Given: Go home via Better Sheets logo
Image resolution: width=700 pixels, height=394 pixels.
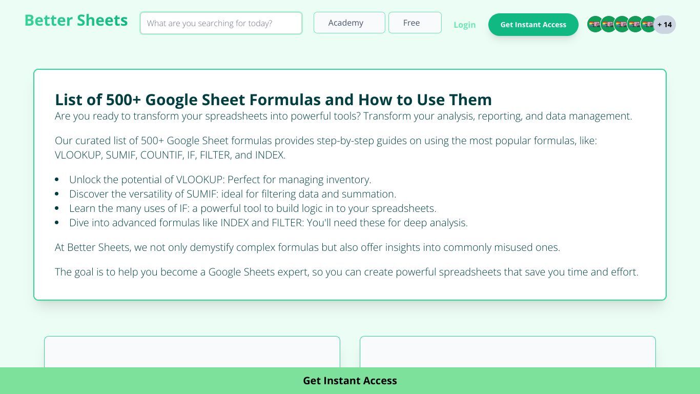Looking at the screenshot, I should point(76,21).
